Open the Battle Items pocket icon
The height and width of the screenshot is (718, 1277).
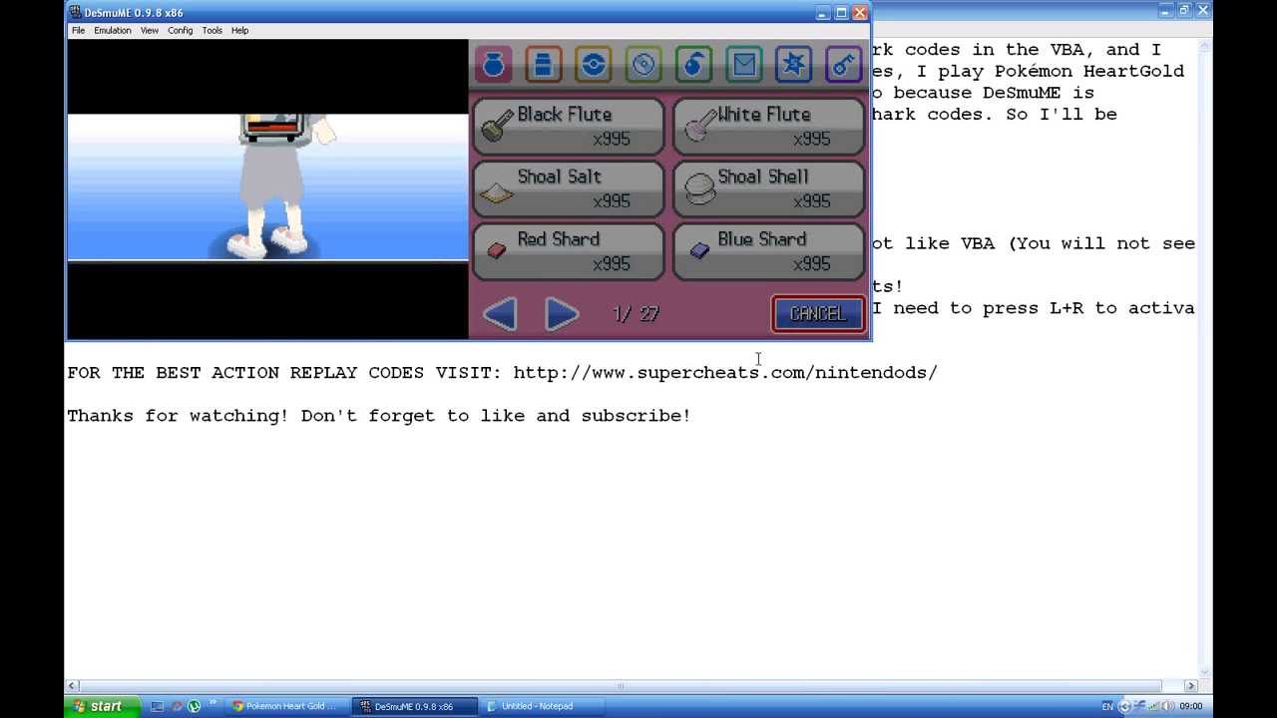[793, 65]
